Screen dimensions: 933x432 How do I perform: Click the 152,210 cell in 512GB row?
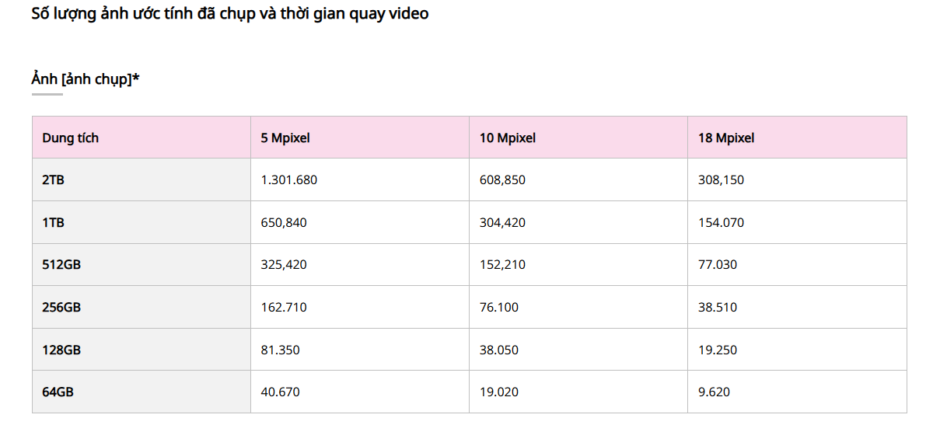[x=502, y=264]
